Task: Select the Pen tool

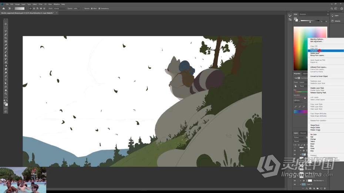Action: coord(6,76)
